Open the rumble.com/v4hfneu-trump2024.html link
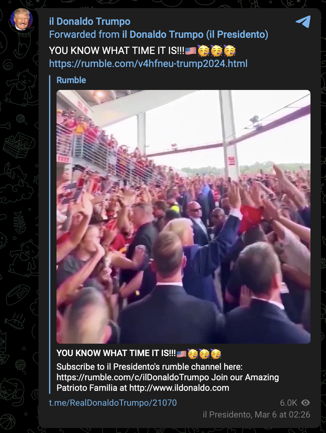The height and width of the screenshot is (433, 326). [148, 64]
